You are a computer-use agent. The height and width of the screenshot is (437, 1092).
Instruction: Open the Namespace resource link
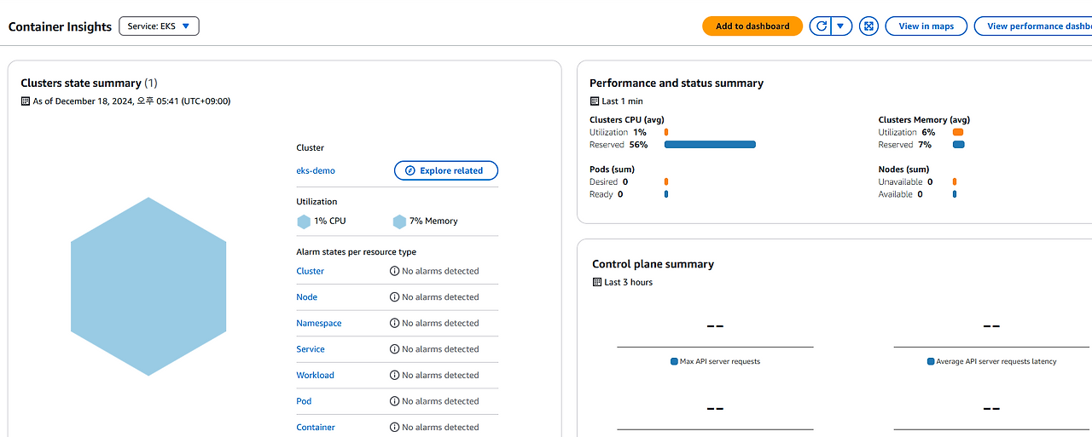pyautogui.click(x=318, y=324)
